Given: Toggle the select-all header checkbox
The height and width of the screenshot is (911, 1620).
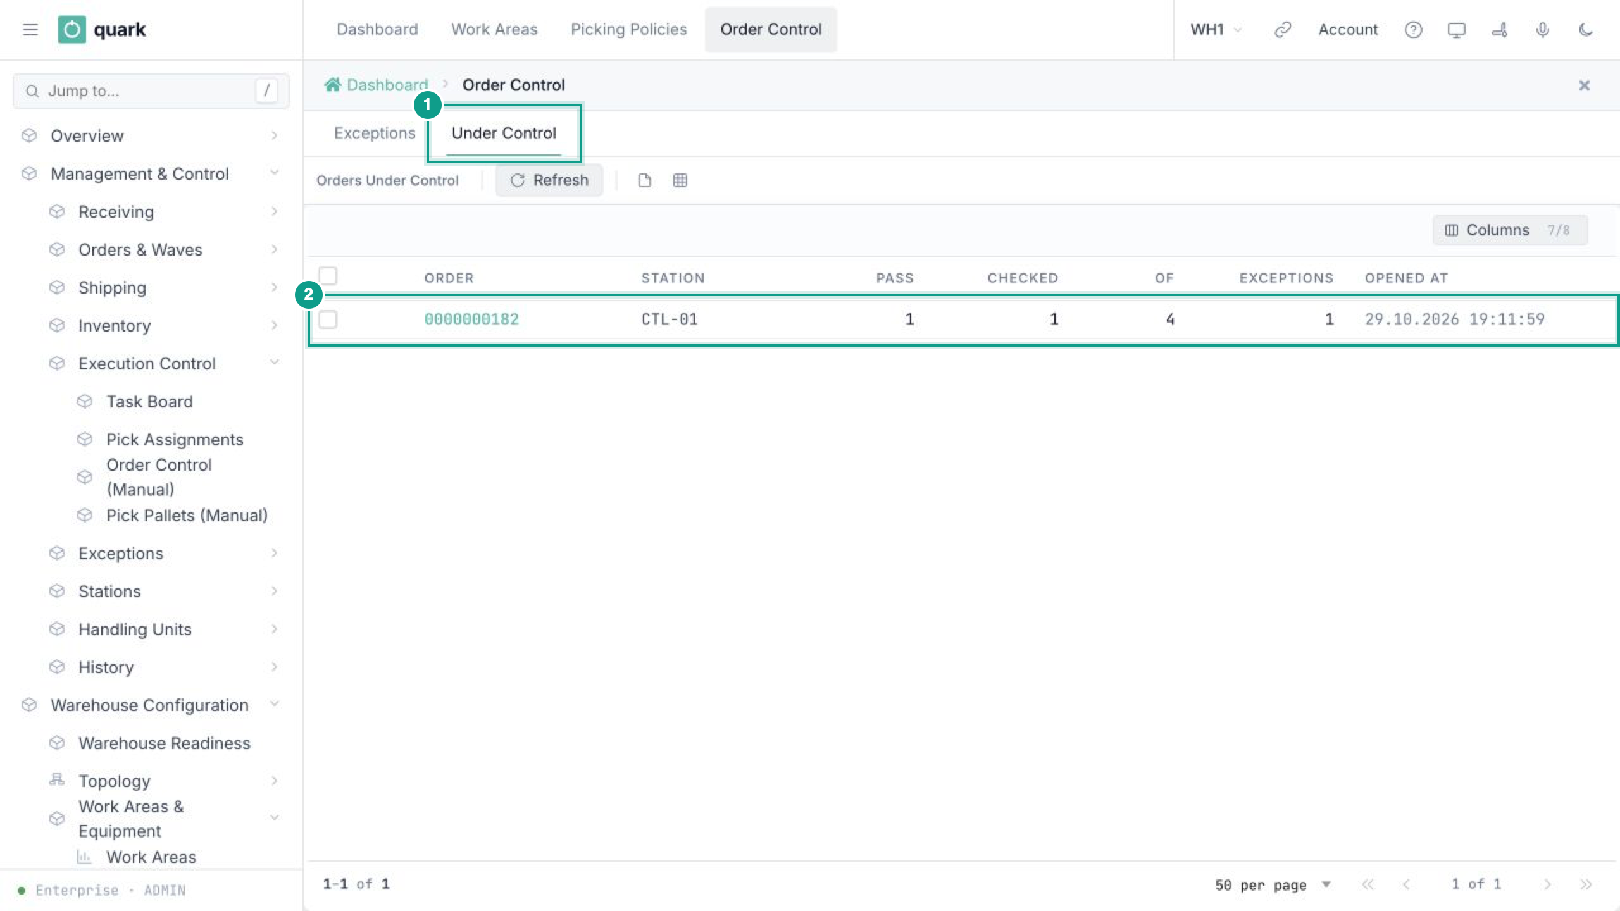Looking at the screenshot, I should tap(328, 276).
